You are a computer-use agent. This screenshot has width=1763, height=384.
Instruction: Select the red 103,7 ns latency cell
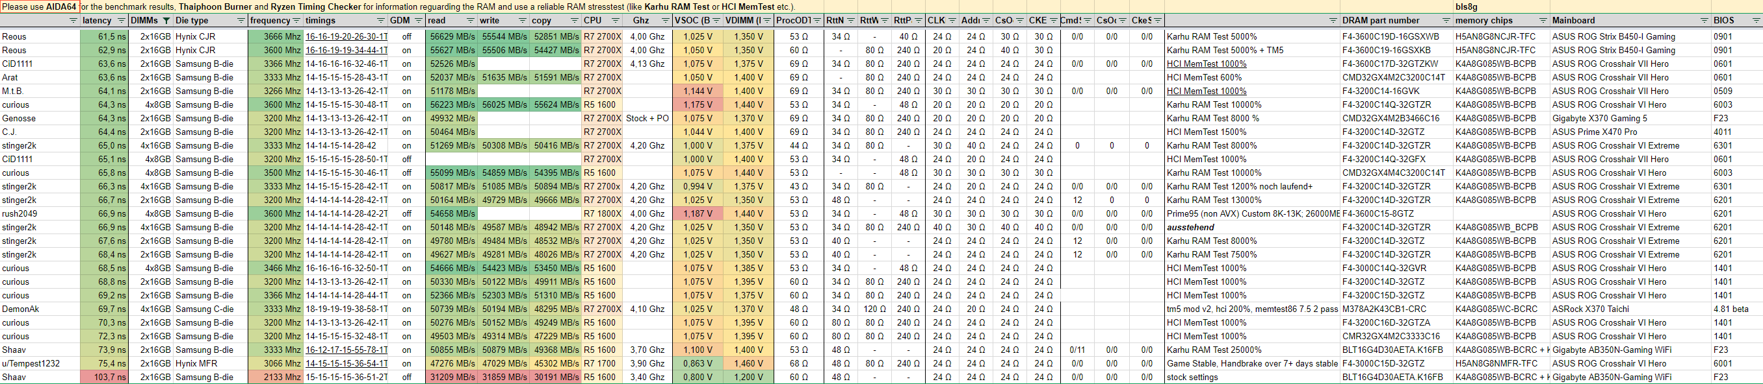104,377
